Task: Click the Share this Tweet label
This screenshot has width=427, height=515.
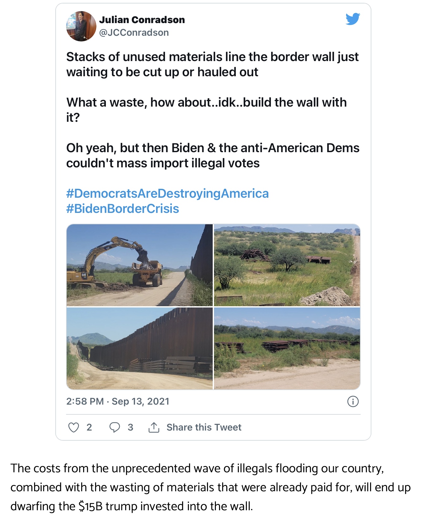Action: coord(204,427)
